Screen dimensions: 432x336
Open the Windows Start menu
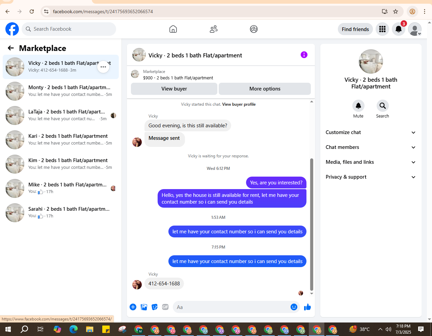click(8, 329)
